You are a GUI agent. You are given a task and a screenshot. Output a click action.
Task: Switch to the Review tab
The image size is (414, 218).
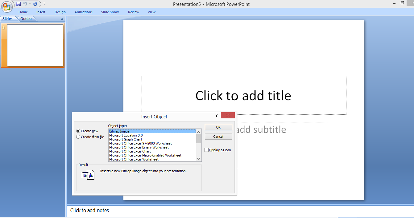click(x=134, y=12)
